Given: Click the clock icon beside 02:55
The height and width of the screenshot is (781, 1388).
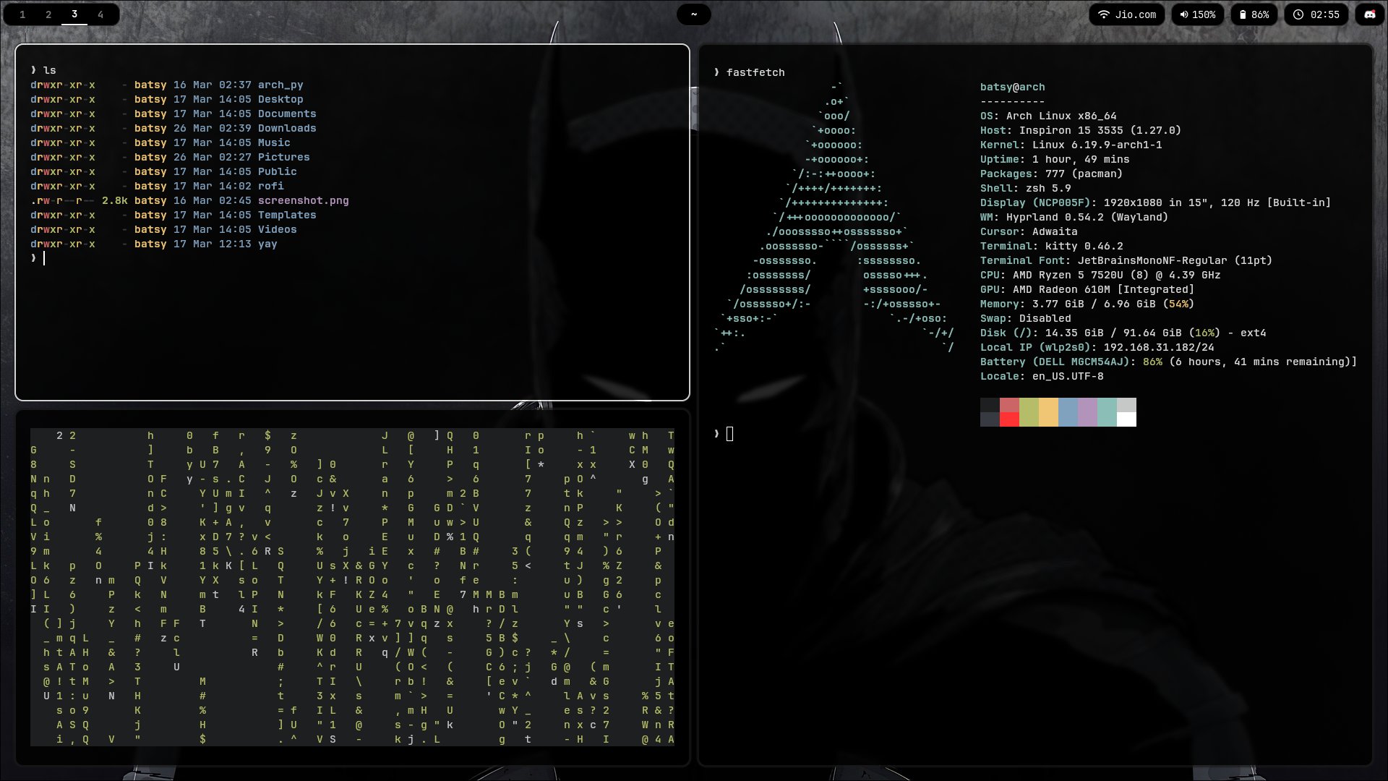Looking at the screenshot, I should [1298, 14].
